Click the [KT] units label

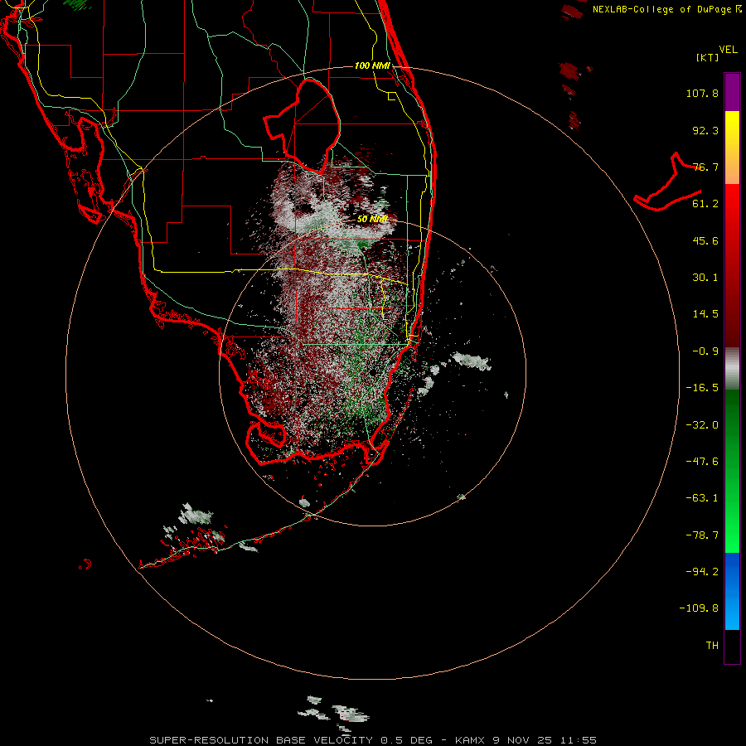click(707, 57)
